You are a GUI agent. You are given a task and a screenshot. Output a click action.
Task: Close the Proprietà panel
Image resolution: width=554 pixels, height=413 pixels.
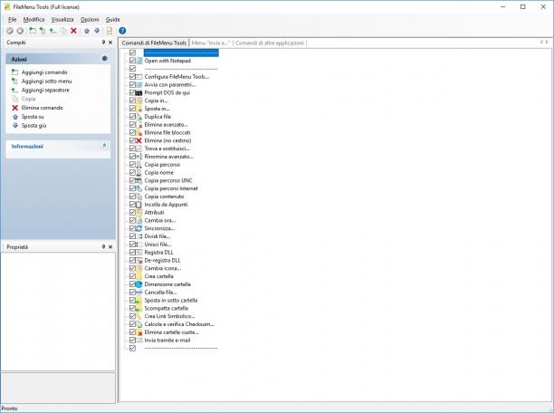click(110, 247)
